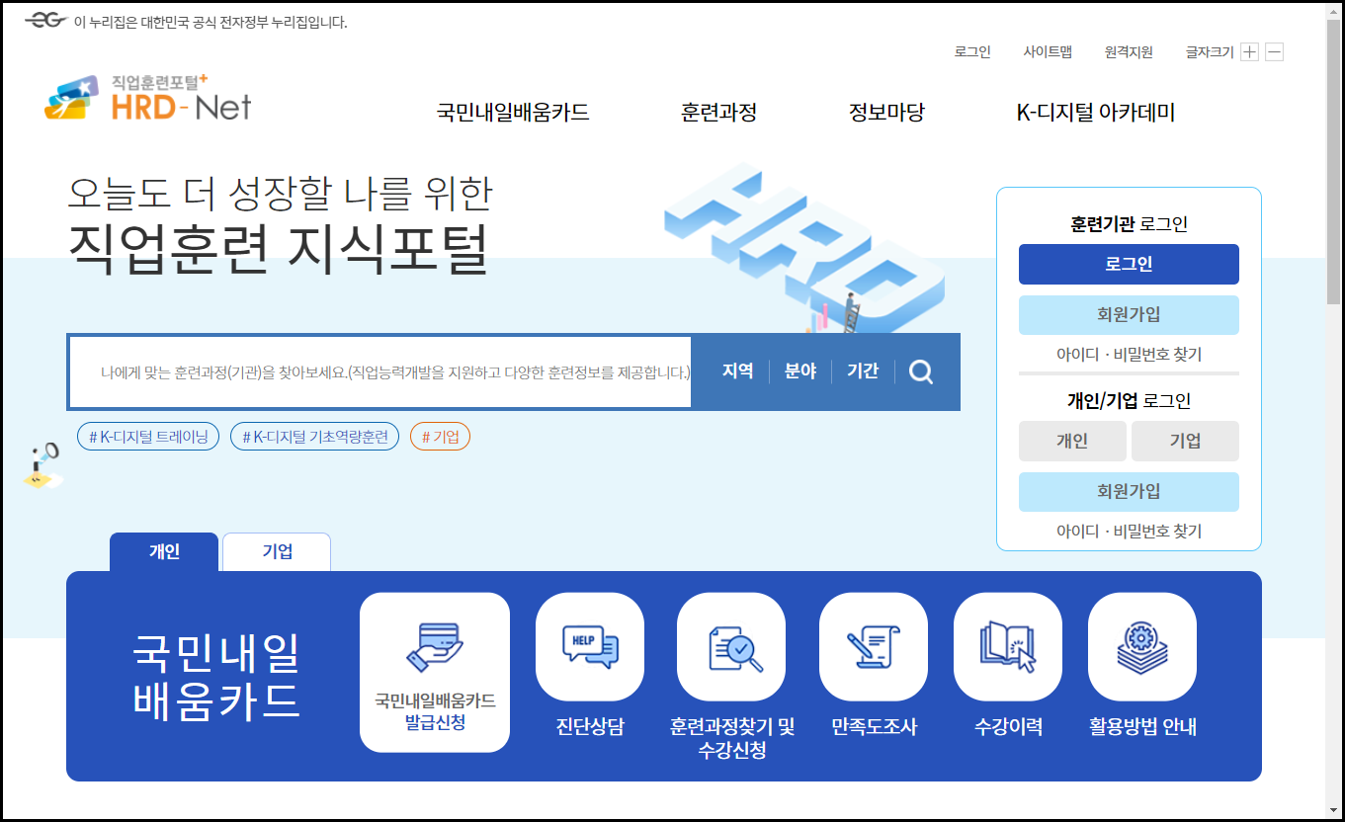The width and height of the screenshot is (1345, 822).
Task: Click 회원가입 under 훈련기관 로그인
Action: point(1129,315)
